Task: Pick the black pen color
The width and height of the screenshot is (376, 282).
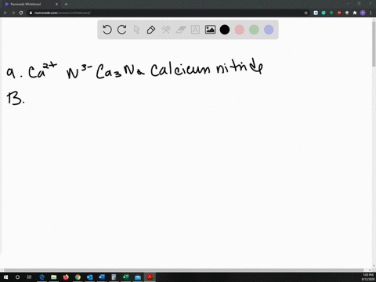Action: coord(225,30)
